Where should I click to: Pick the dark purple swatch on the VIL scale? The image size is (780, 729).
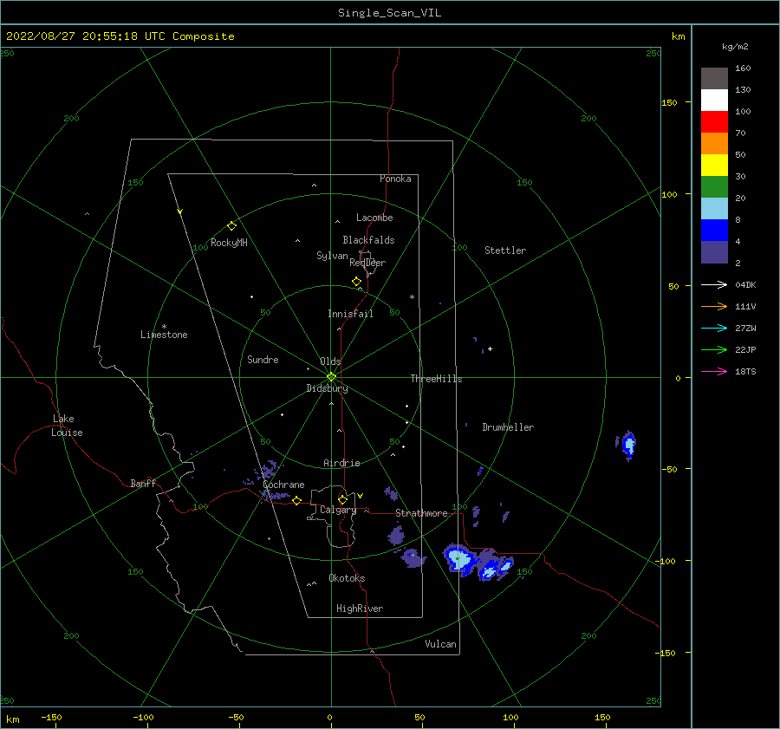pyautogui.click(x=714, y=252)
